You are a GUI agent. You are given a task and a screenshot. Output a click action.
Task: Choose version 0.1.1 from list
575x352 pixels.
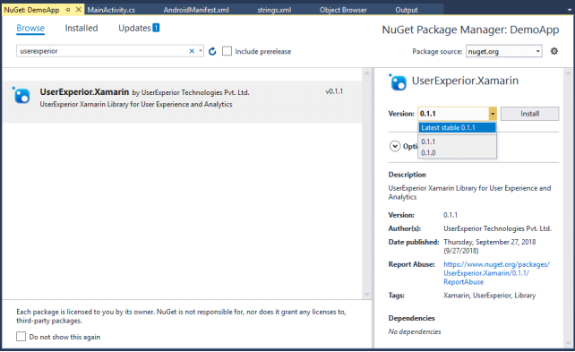[x=457, y=142]
